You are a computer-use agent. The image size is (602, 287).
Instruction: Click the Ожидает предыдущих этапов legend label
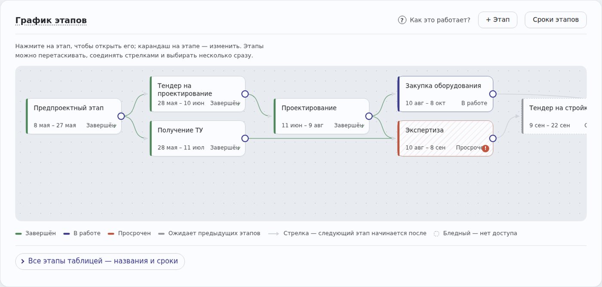click(214, 233)
